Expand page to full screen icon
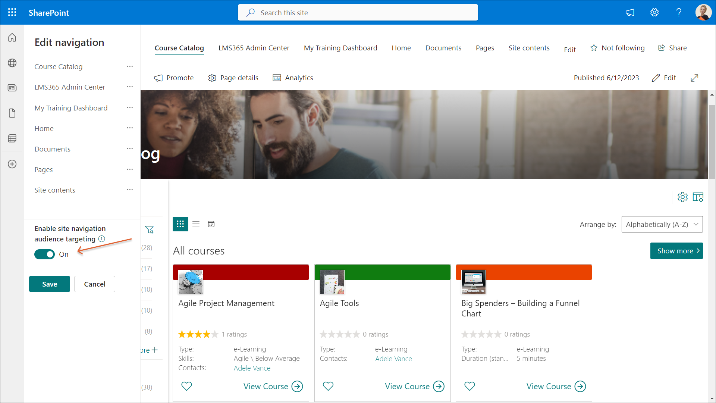 (x=694, y=78)
